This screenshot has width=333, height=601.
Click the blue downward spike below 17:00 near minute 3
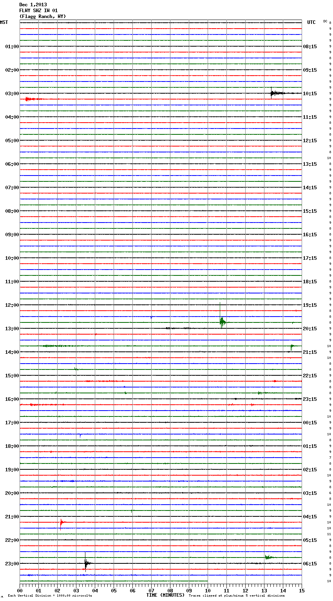80,435
